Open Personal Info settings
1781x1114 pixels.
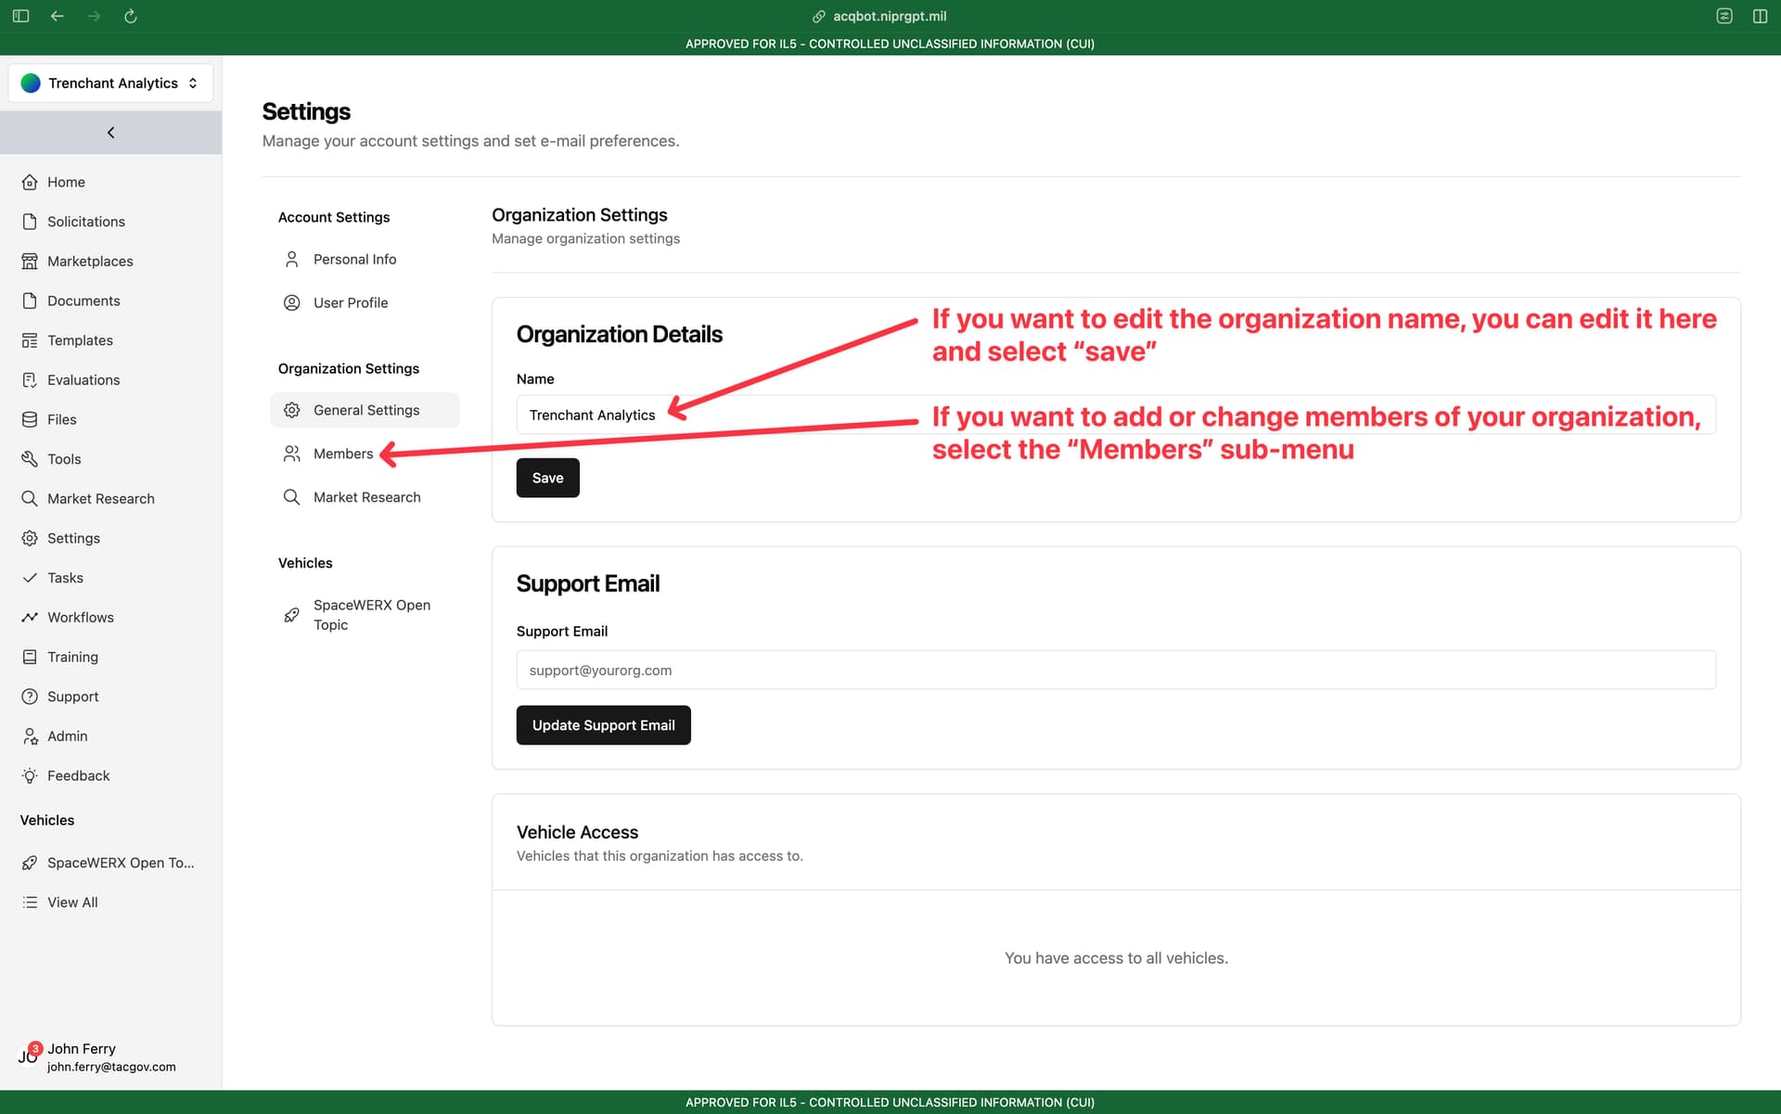click(354, 260)
